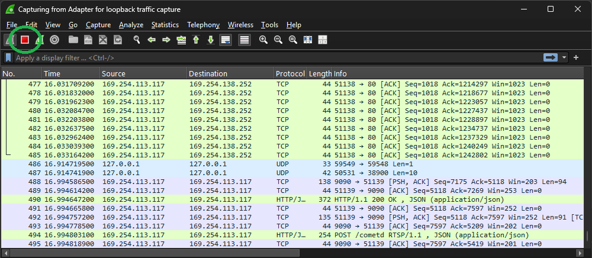Save this capture file icon
This screenshot has height=258, width=592.
click(x=88, y=40)
